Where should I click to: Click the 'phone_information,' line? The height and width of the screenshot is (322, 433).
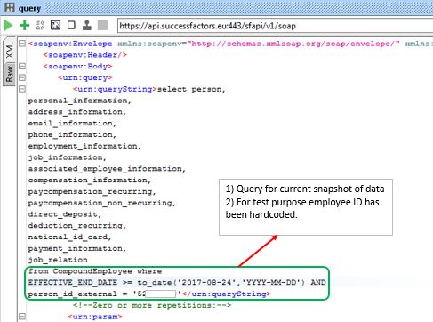(x=72, y=135)
